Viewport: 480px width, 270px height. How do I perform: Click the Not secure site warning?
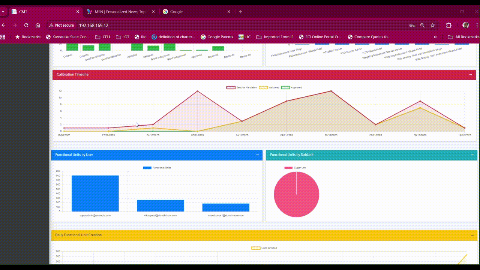click(x=61, y=25)
